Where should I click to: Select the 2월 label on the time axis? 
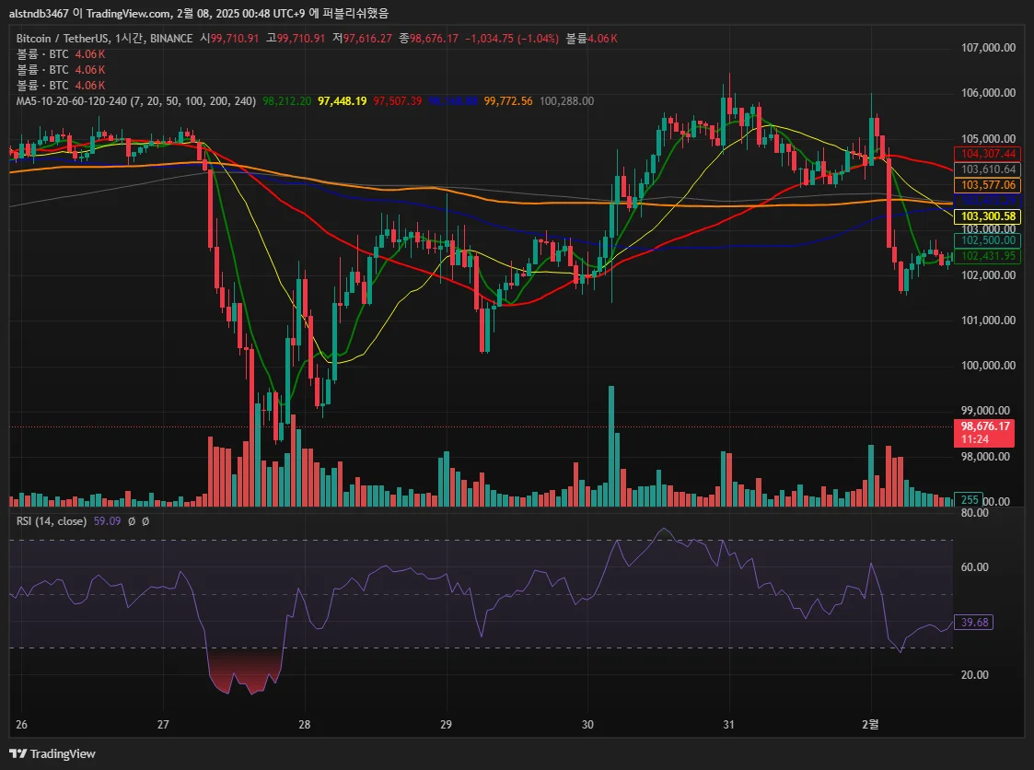[870, 725]
